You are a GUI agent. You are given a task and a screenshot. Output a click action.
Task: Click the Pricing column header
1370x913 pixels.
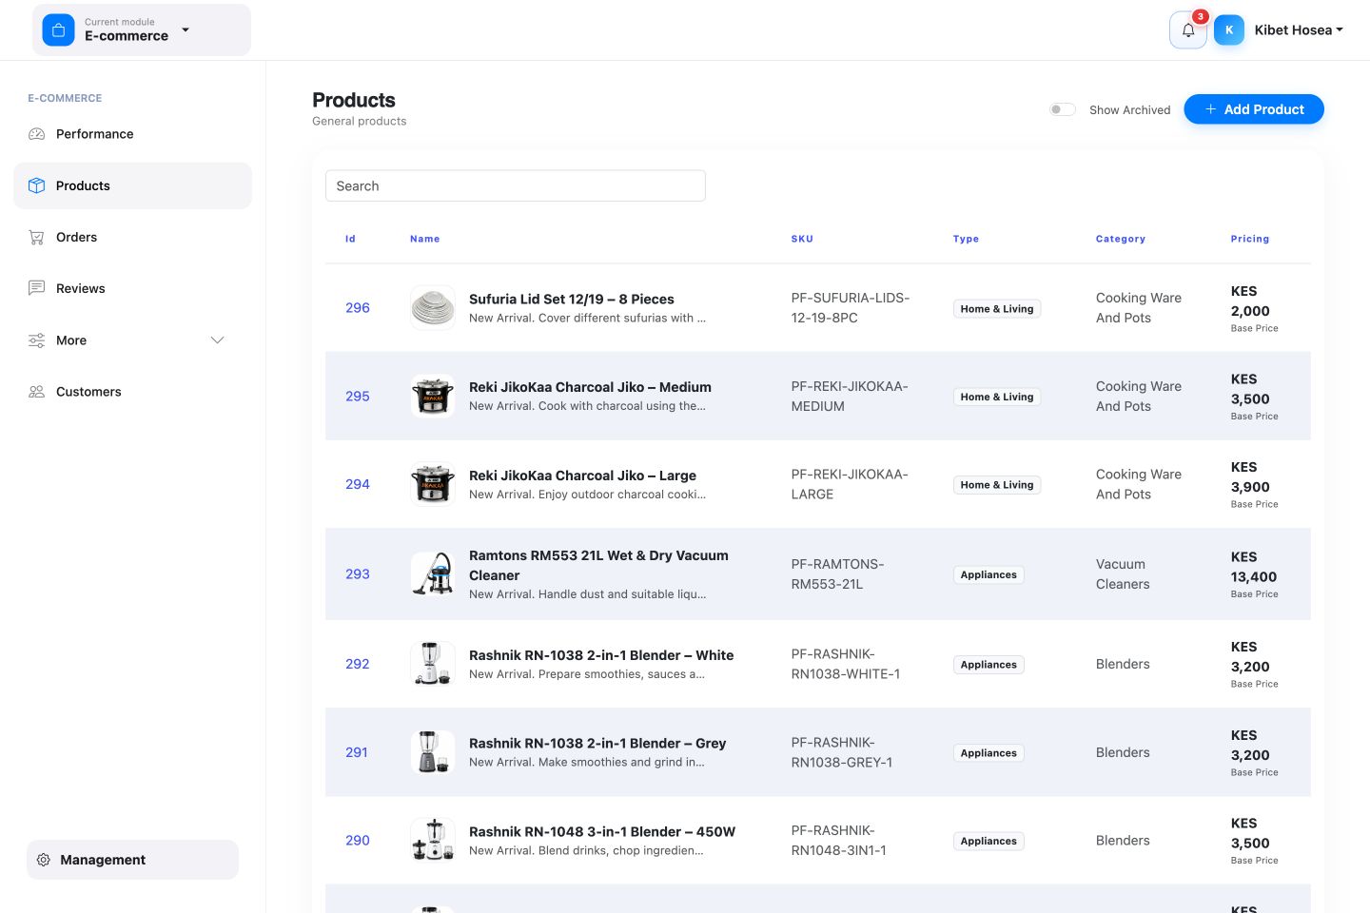(x=1250, y=239)
